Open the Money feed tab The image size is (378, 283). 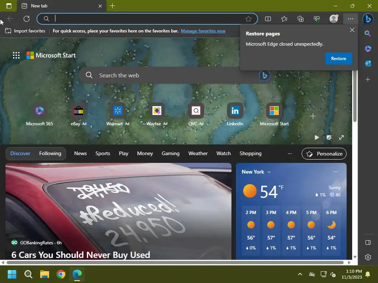[x=145, y=154]
